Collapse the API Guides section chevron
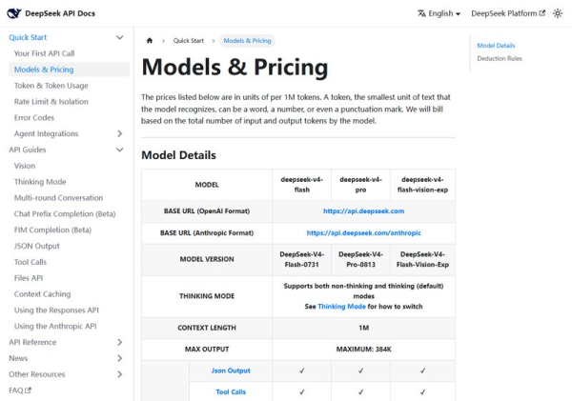This screenshot has width=572, height=401. click(120, 150)
